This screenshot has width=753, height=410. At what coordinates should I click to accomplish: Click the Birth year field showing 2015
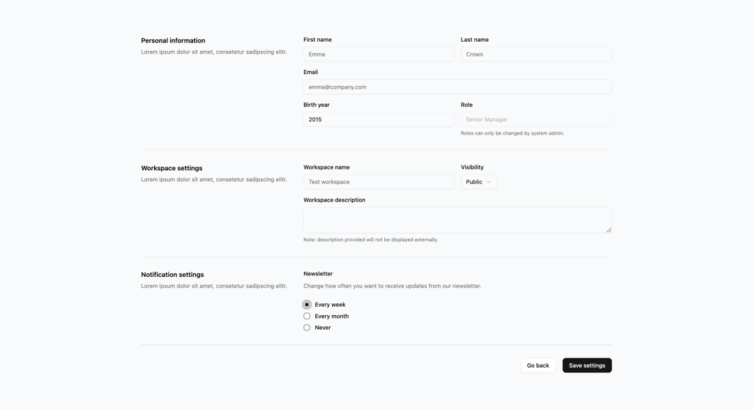coord(379,119)
